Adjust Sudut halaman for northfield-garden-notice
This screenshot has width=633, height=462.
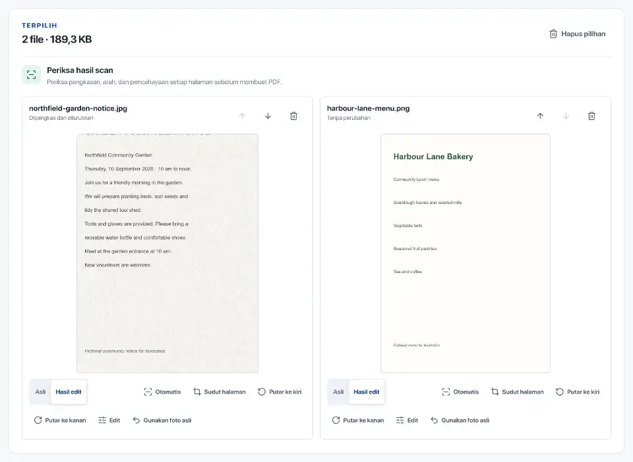(x=220, y=392)
